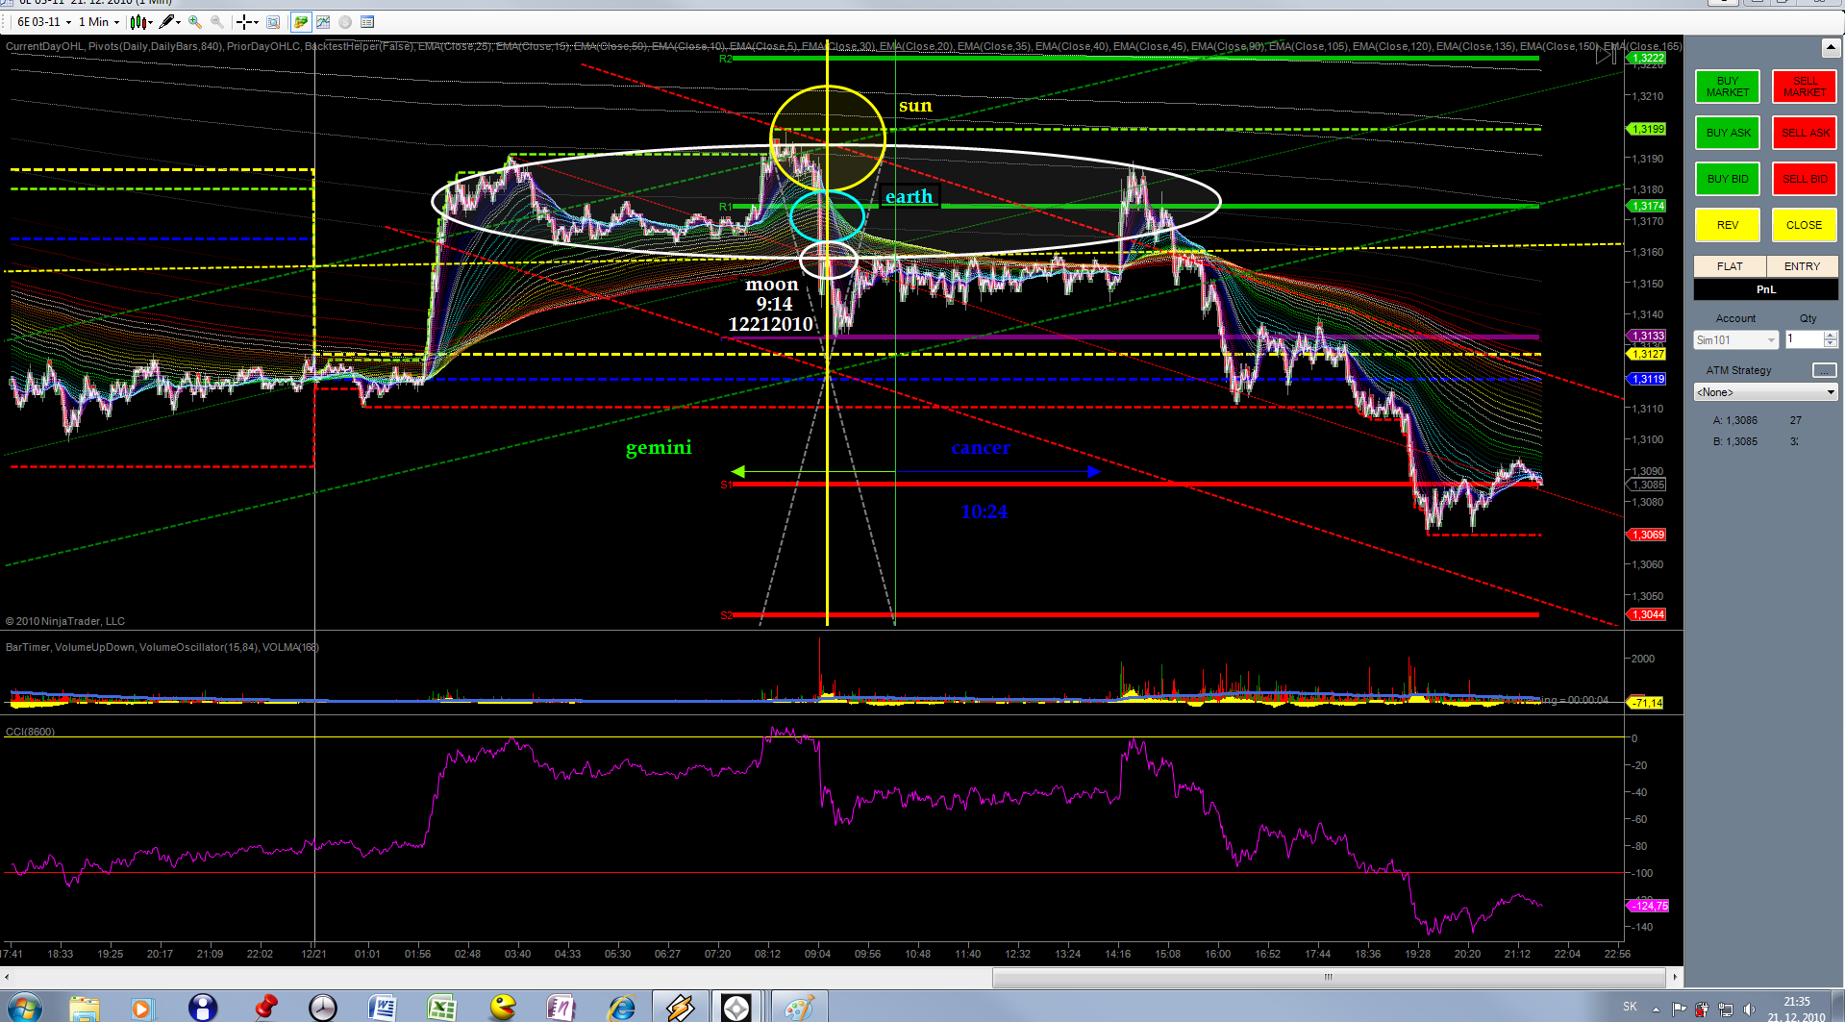Click the FLAT position cell
This screenshot has width=1845, height=1022.
click(x=1730, y=266)
